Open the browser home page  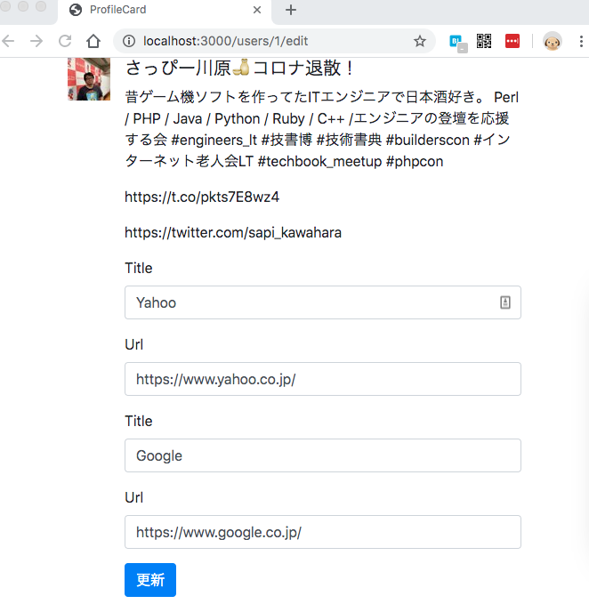pyautogui.click(x=93, y=41)
